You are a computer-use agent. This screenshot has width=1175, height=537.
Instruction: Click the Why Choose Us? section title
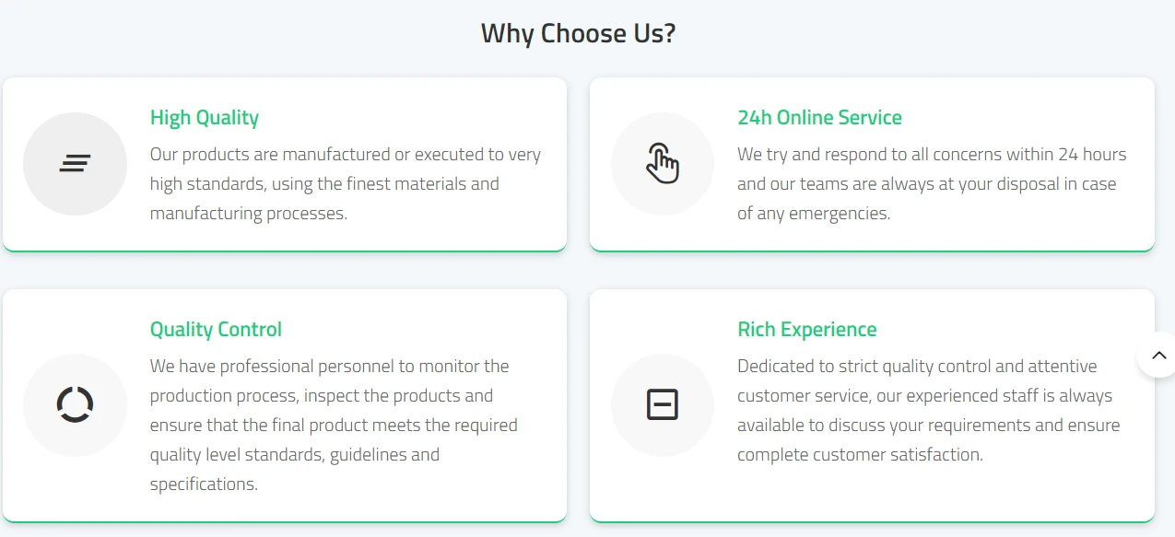click(579, 34)
